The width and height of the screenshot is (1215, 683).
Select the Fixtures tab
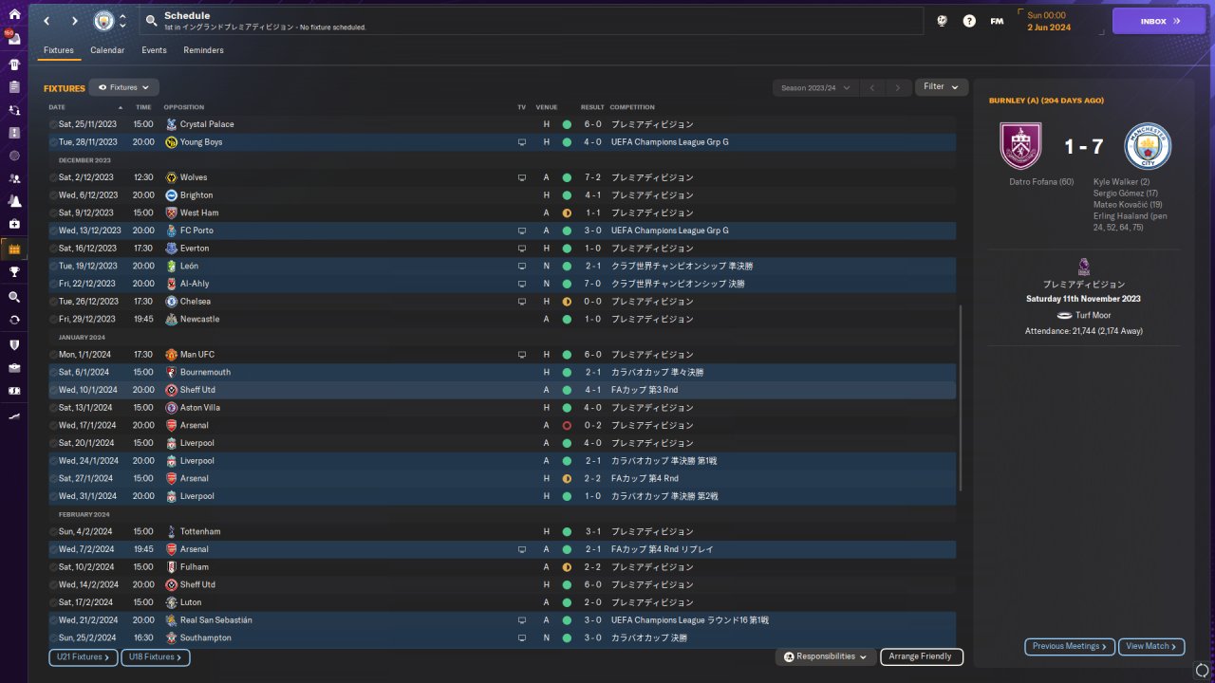coord(59,50)
